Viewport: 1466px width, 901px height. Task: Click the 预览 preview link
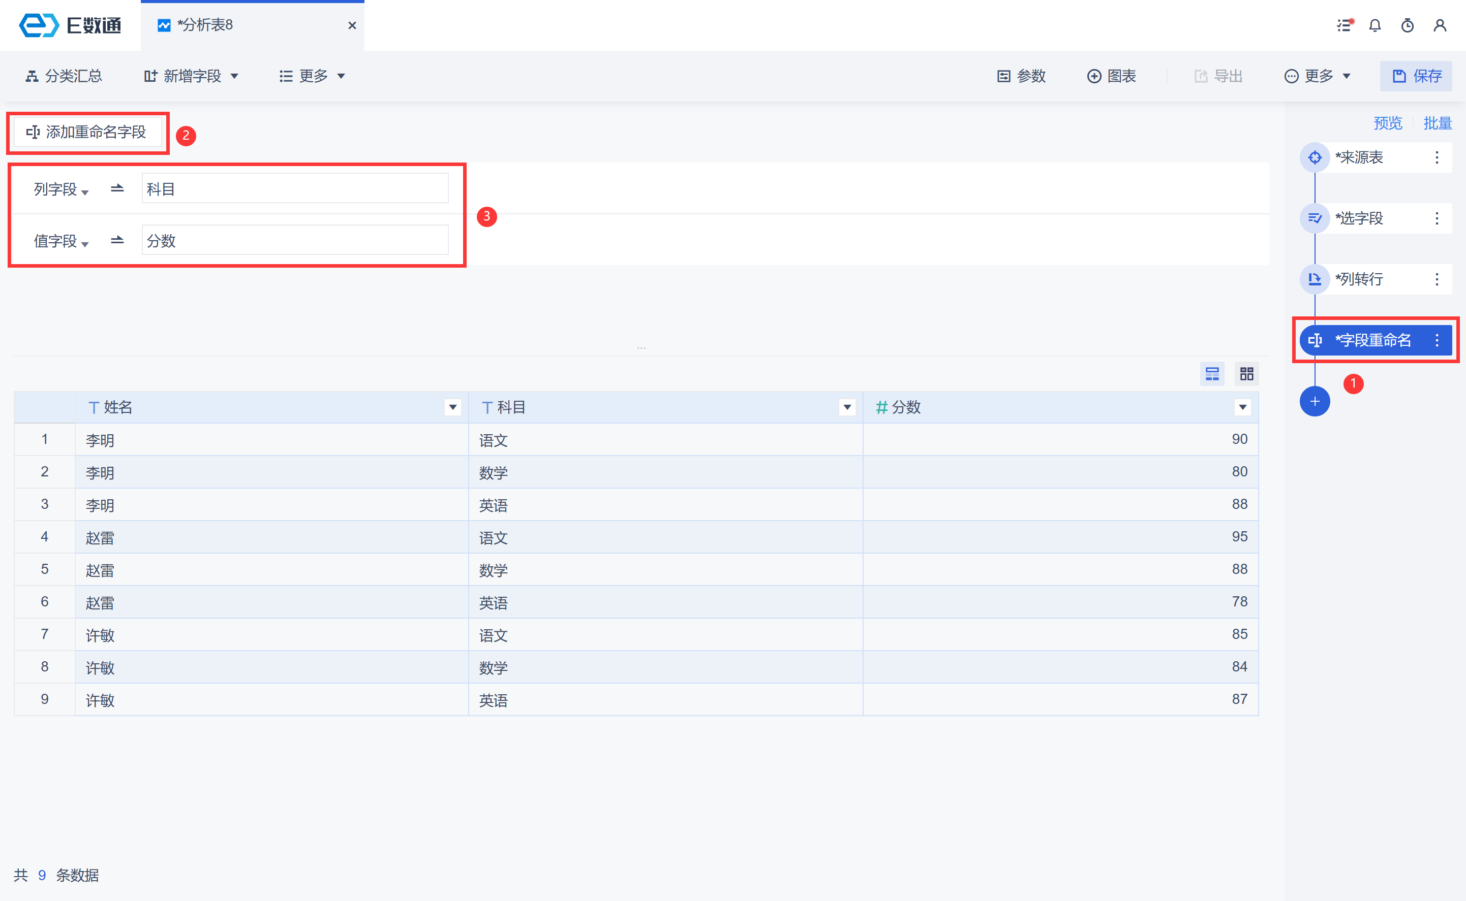(x=1387, y=123)
